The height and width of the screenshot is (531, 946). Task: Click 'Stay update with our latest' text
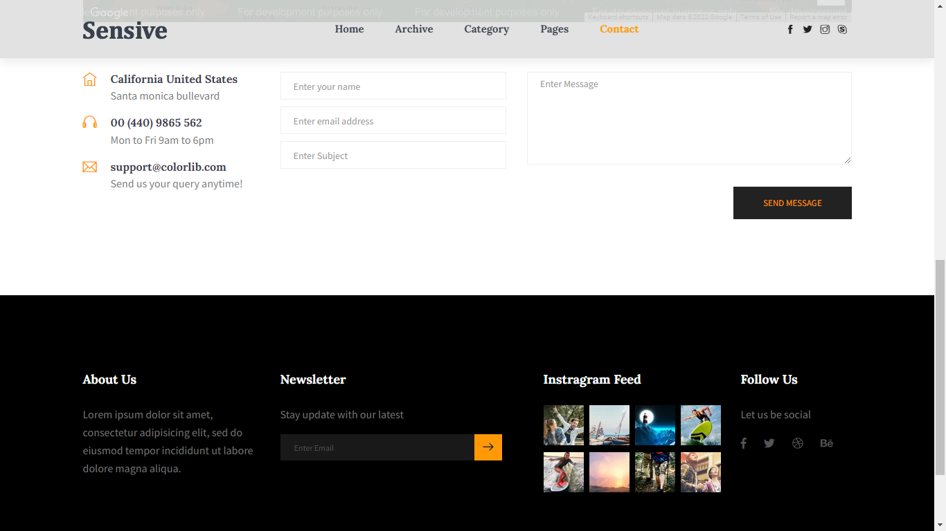click(342, 415)
